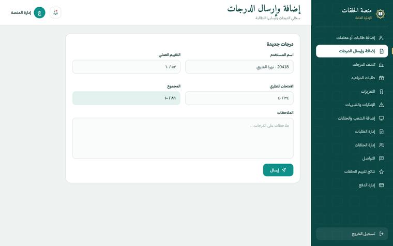Open إضافة طالبات أو معلمات menu item
Screen dimensions: 393x246
coord(352,38)
